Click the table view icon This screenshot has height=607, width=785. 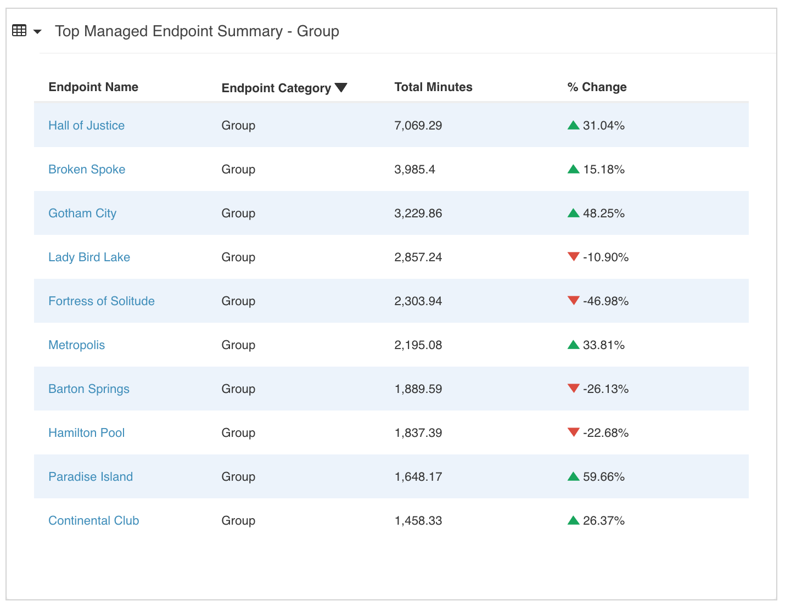point(19,31)
